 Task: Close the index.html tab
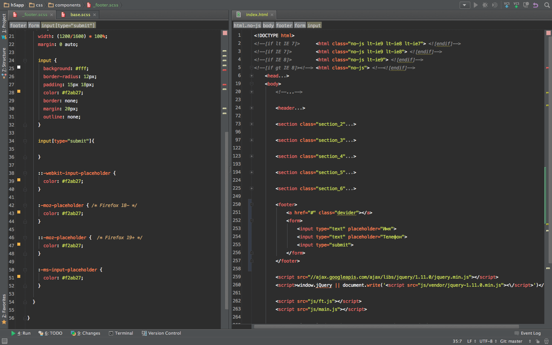tap(272, 15)
